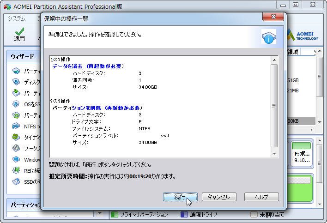The image size is (327, 223).
Task: Click the 続行 (Proceed) button
Action: click(x=180, y=197)
